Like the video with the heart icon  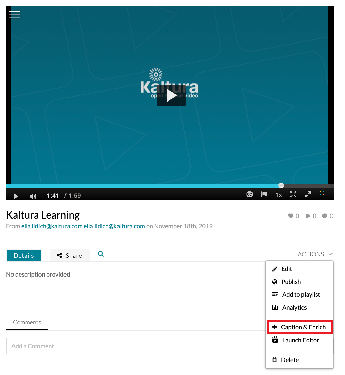coord(290,216)
